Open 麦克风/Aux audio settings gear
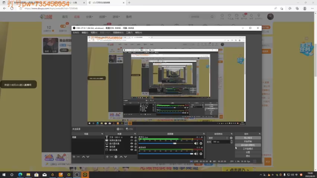The height and width of the screenshot is (178, 317). click(x=201, y=144)
